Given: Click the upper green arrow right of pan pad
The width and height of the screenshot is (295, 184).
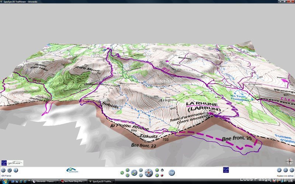Looking at the screenshot, I should pos(157,170).
